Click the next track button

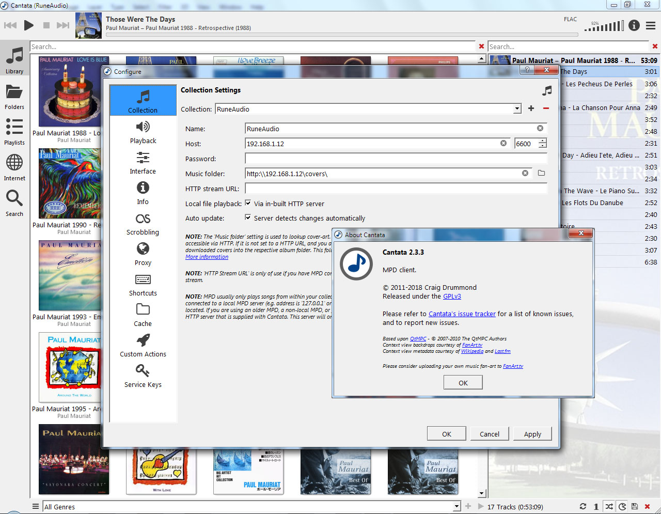click(x=63, y=25)
